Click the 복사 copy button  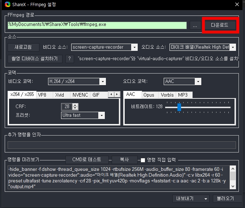tap(125, 159)
